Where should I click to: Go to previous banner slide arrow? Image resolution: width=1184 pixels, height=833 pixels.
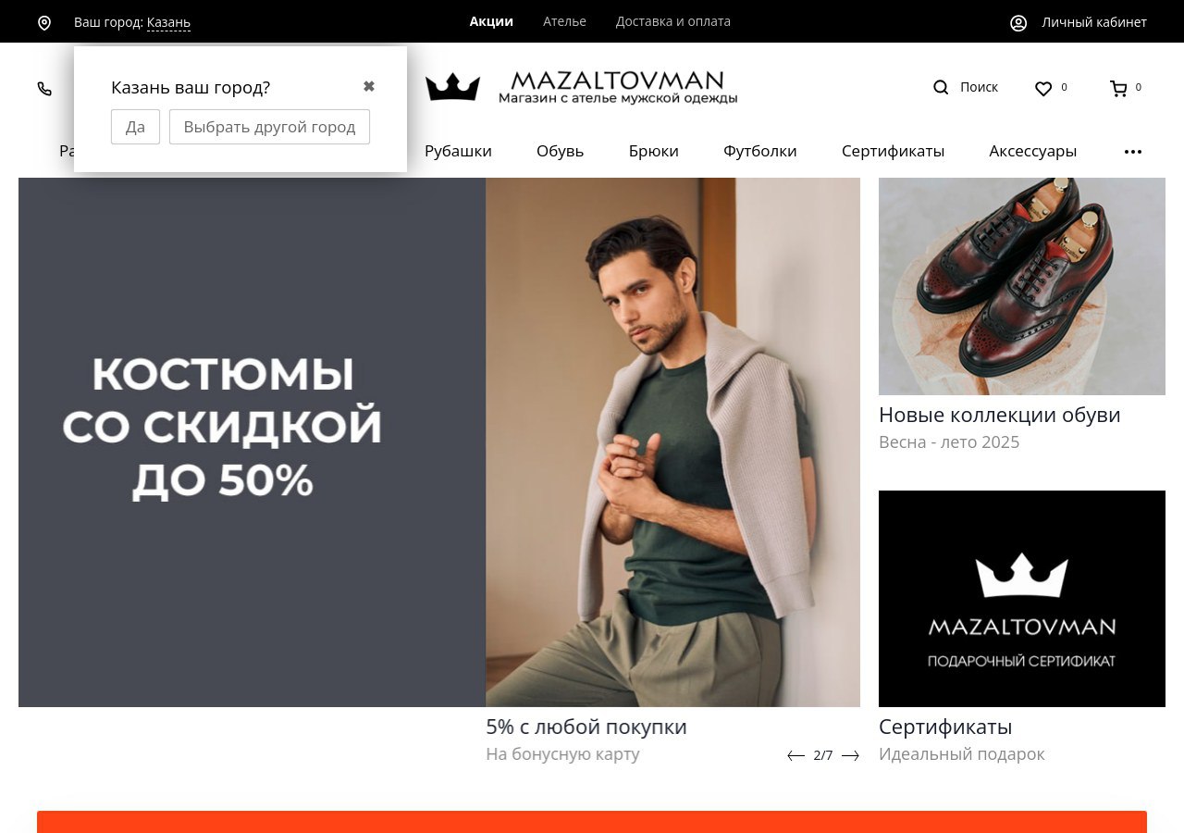tap(795, 756)
